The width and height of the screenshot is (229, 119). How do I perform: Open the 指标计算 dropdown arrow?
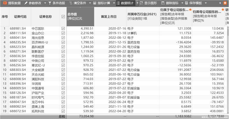(x=114, y=3)
